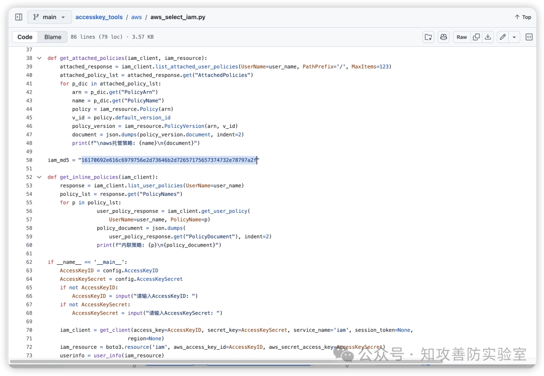This screenshot has width=544, height=376.
Task: Click list_attached_user_policies method call
Action: [x=197, y=66]
